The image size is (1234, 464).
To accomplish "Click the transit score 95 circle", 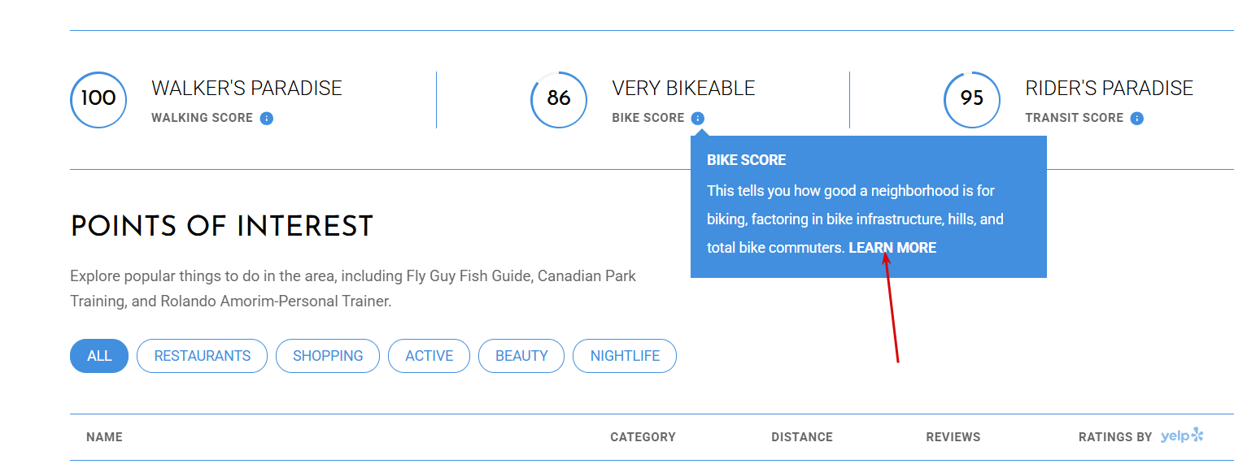I will click(972, 99).
